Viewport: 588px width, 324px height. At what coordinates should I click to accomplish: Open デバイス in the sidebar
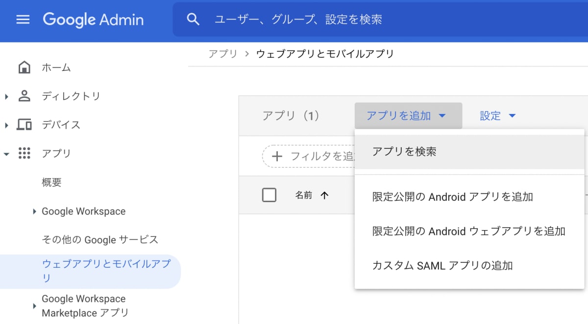click(61, 125)
